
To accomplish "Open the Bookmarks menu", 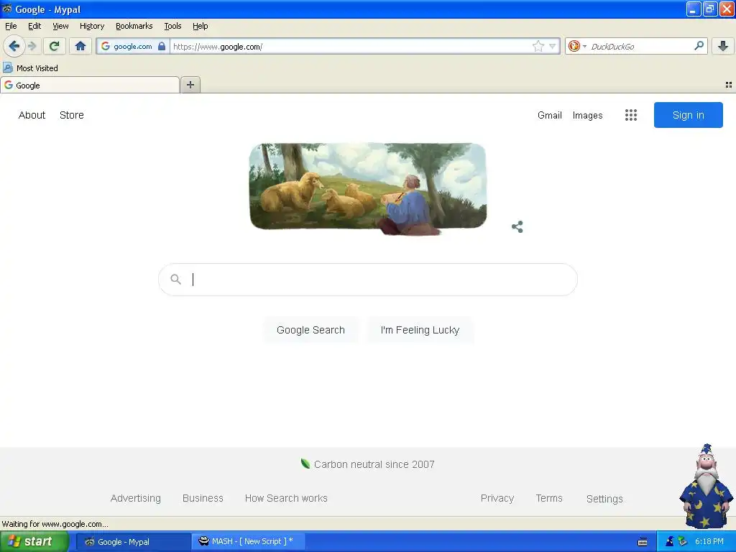I will click(x=134, y=26).
